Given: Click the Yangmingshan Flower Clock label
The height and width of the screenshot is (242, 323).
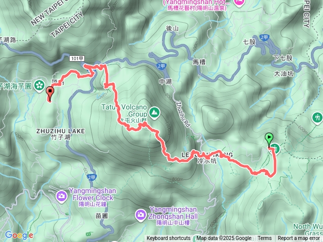Looking at the screenshot, I should (x=93, y=194).
